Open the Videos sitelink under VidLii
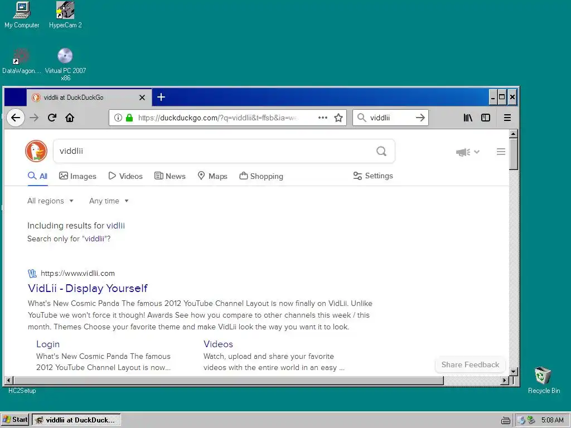This screenshot has width=571, height=428. (218, 344)
